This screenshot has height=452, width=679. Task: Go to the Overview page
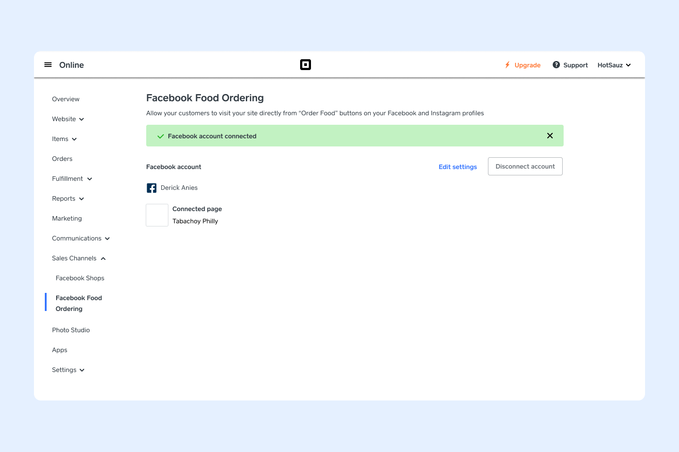[66, 99]
